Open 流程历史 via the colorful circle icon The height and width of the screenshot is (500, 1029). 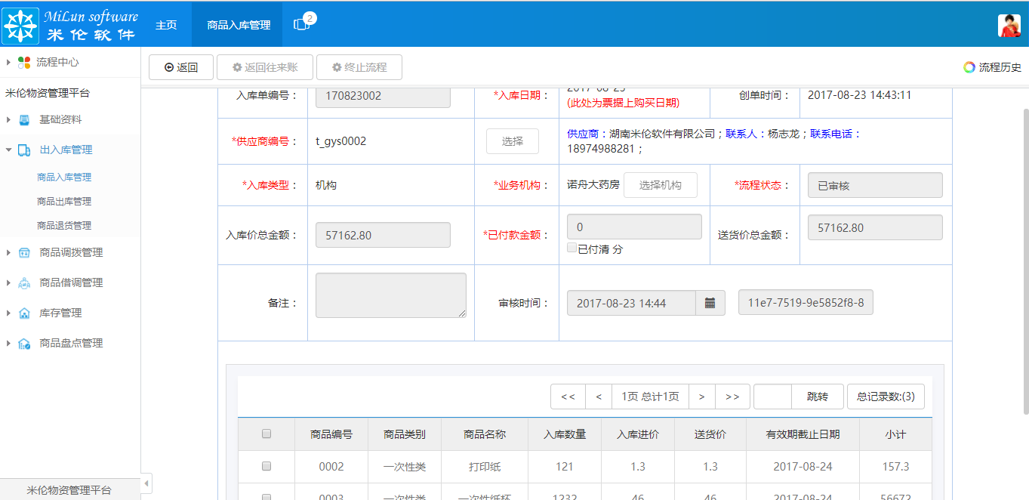969,66
